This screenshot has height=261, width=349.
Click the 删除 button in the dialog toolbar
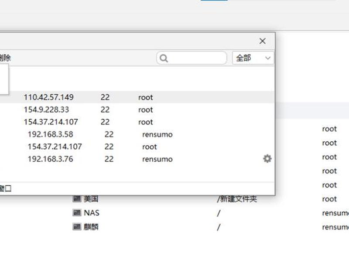point(5,58)
